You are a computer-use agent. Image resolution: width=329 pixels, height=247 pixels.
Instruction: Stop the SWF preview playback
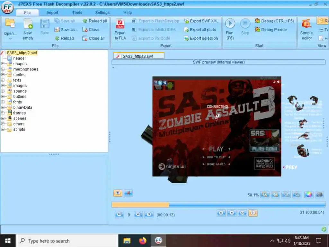(232, 213)
